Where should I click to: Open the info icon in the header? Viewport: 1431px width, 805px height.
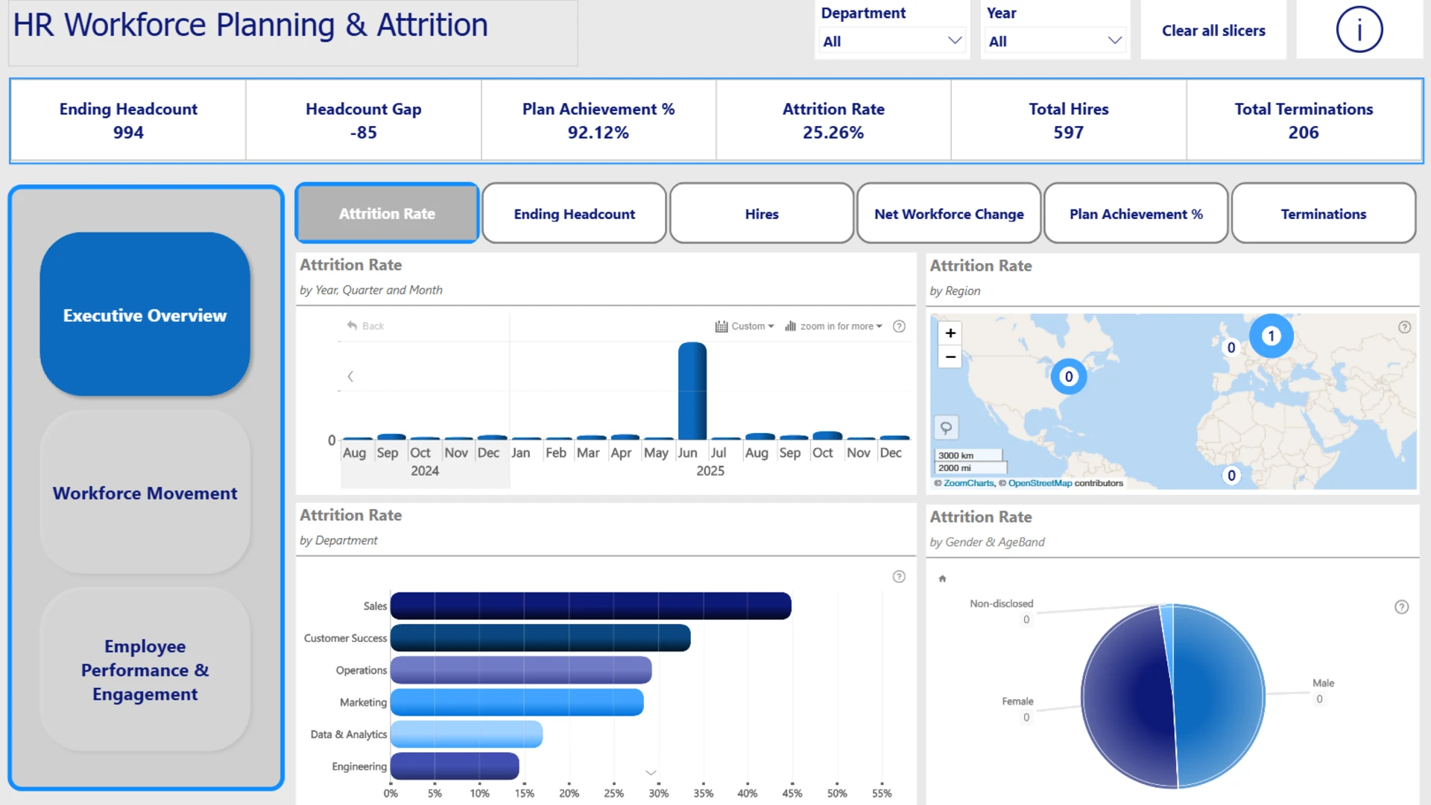pos(1359,30)
